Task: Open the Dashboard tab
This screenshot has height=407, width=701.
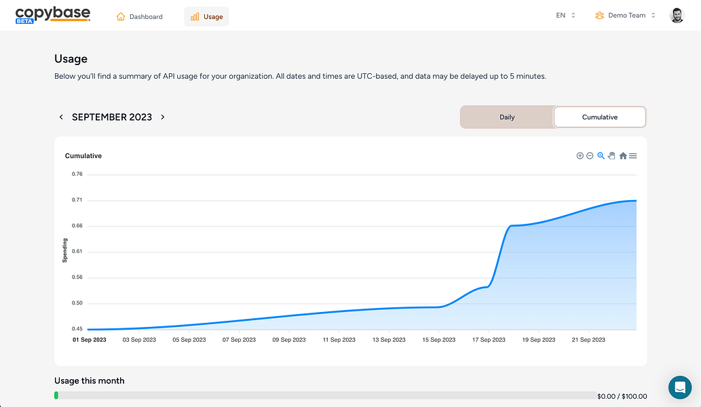Action: click(x=140, y=16)
